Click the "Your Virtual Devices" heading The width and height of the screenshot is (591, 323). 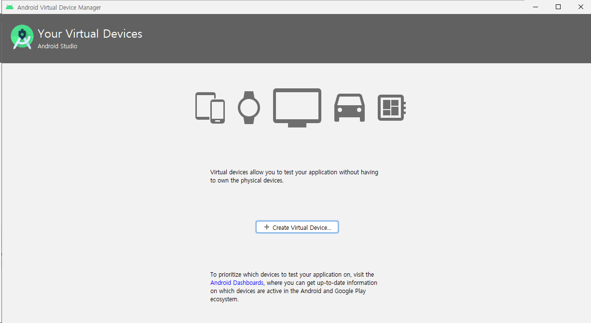pos(90,34)
